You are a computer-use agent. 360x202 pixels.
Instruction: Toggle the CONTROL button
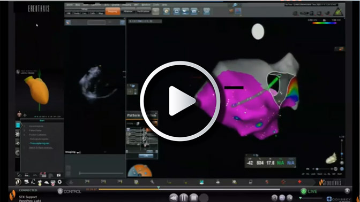click(69, 191)
